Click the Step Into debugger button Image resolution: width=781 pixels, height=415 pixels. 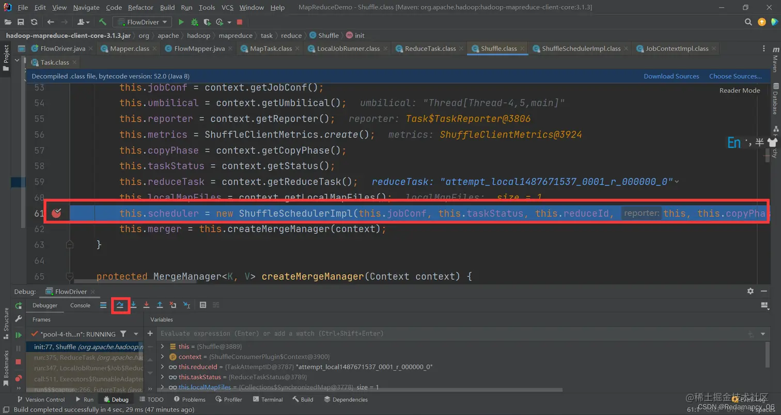coord(133,305)
